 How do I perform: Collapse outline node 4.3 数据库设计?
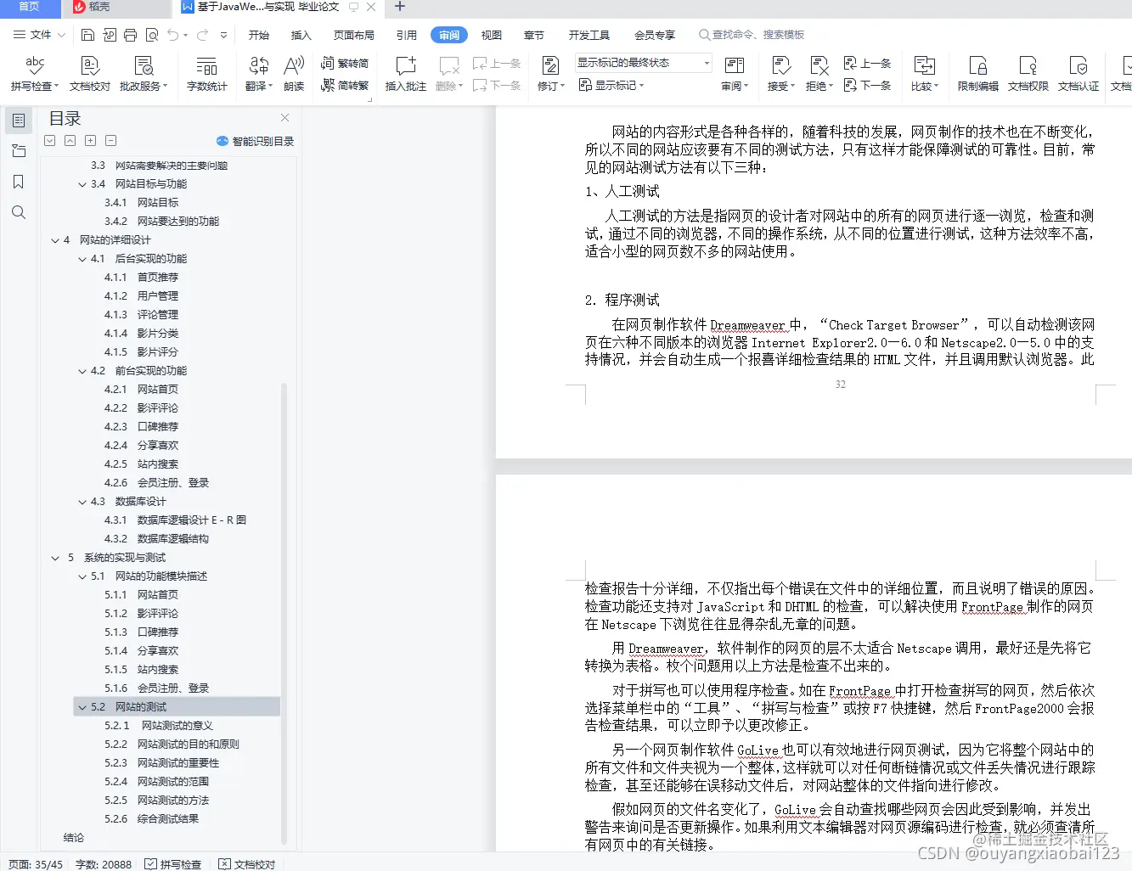82,502
